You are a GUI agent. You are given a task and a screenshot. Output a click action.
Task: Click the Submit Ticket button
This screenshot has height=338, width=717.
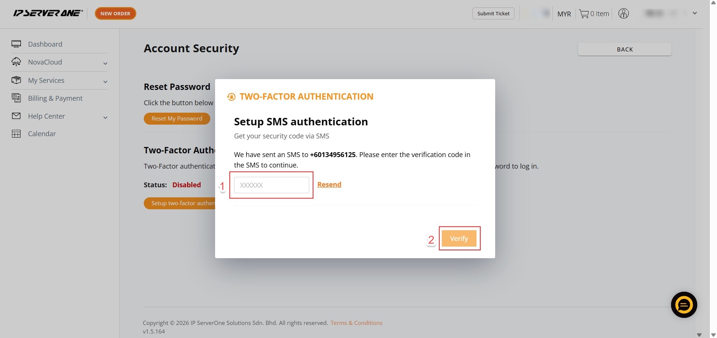493,13
